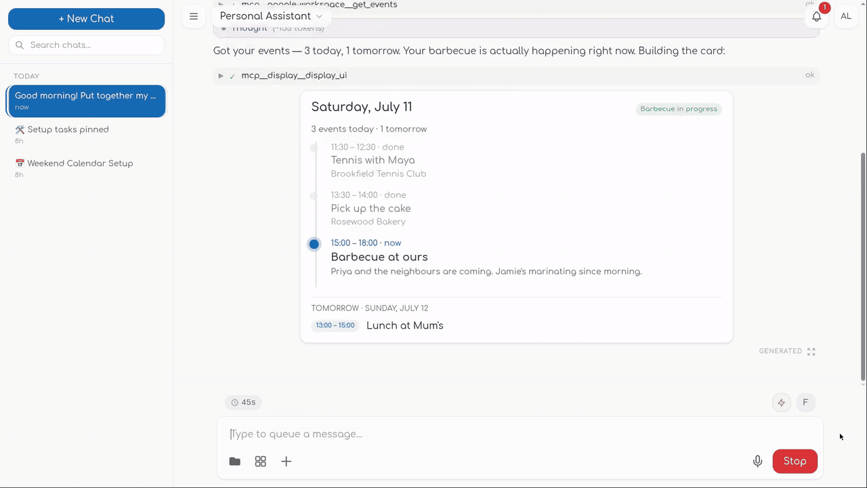Select the Barbecue at ours timeline marker

314,244
